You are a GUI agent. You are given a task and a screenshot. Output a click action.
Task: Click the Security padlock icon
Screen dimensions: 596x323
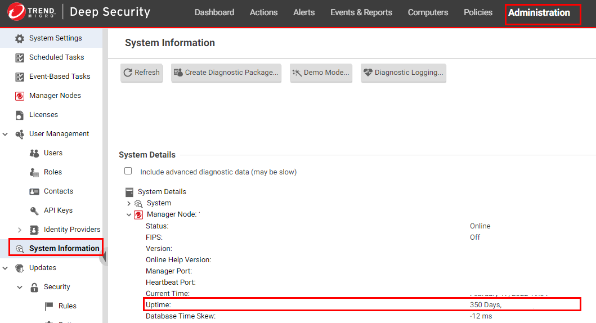pyautogui.click(x=34, y=288)
